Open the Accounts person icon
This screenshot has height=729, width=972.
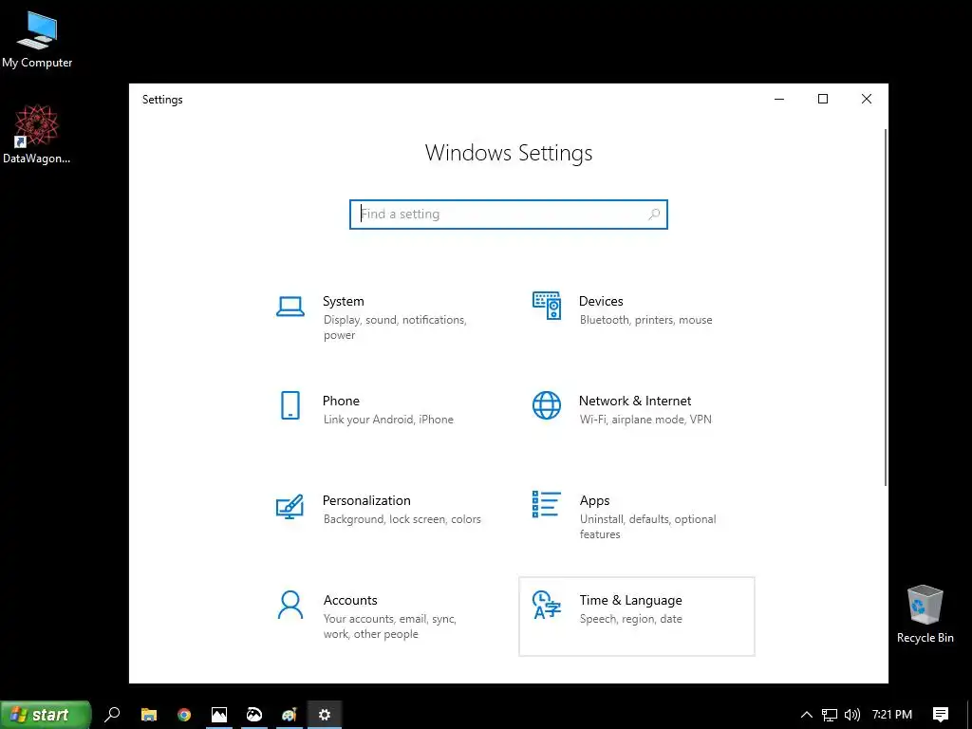[x=290, y=605]
